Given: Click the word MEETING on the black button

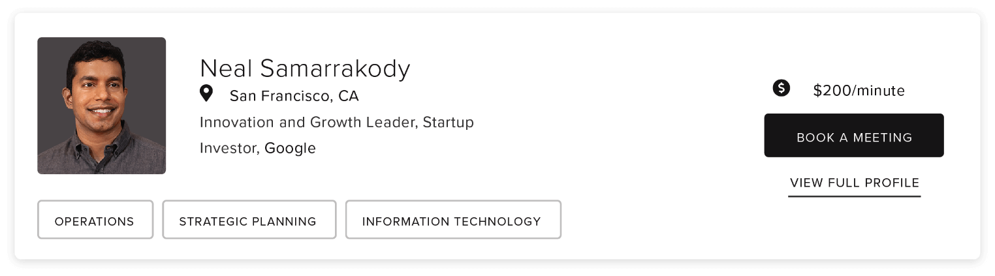Looking at the screenshot, I should click(x=881, y=137).
